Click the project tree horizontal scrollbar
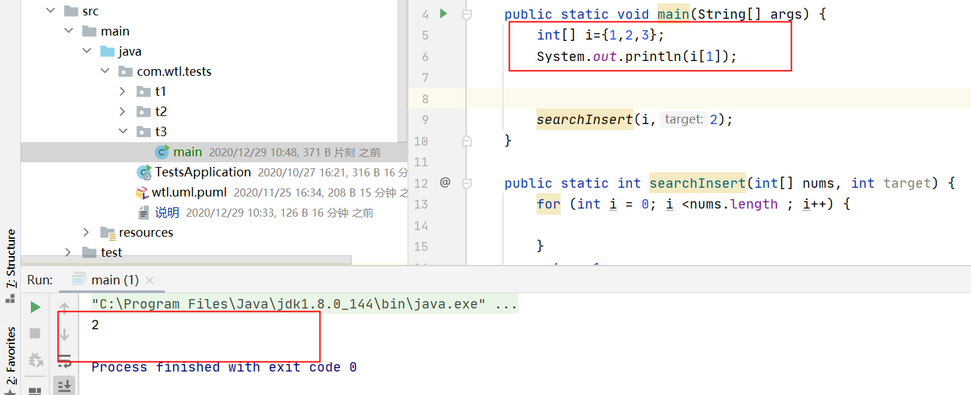 [186, 259]
